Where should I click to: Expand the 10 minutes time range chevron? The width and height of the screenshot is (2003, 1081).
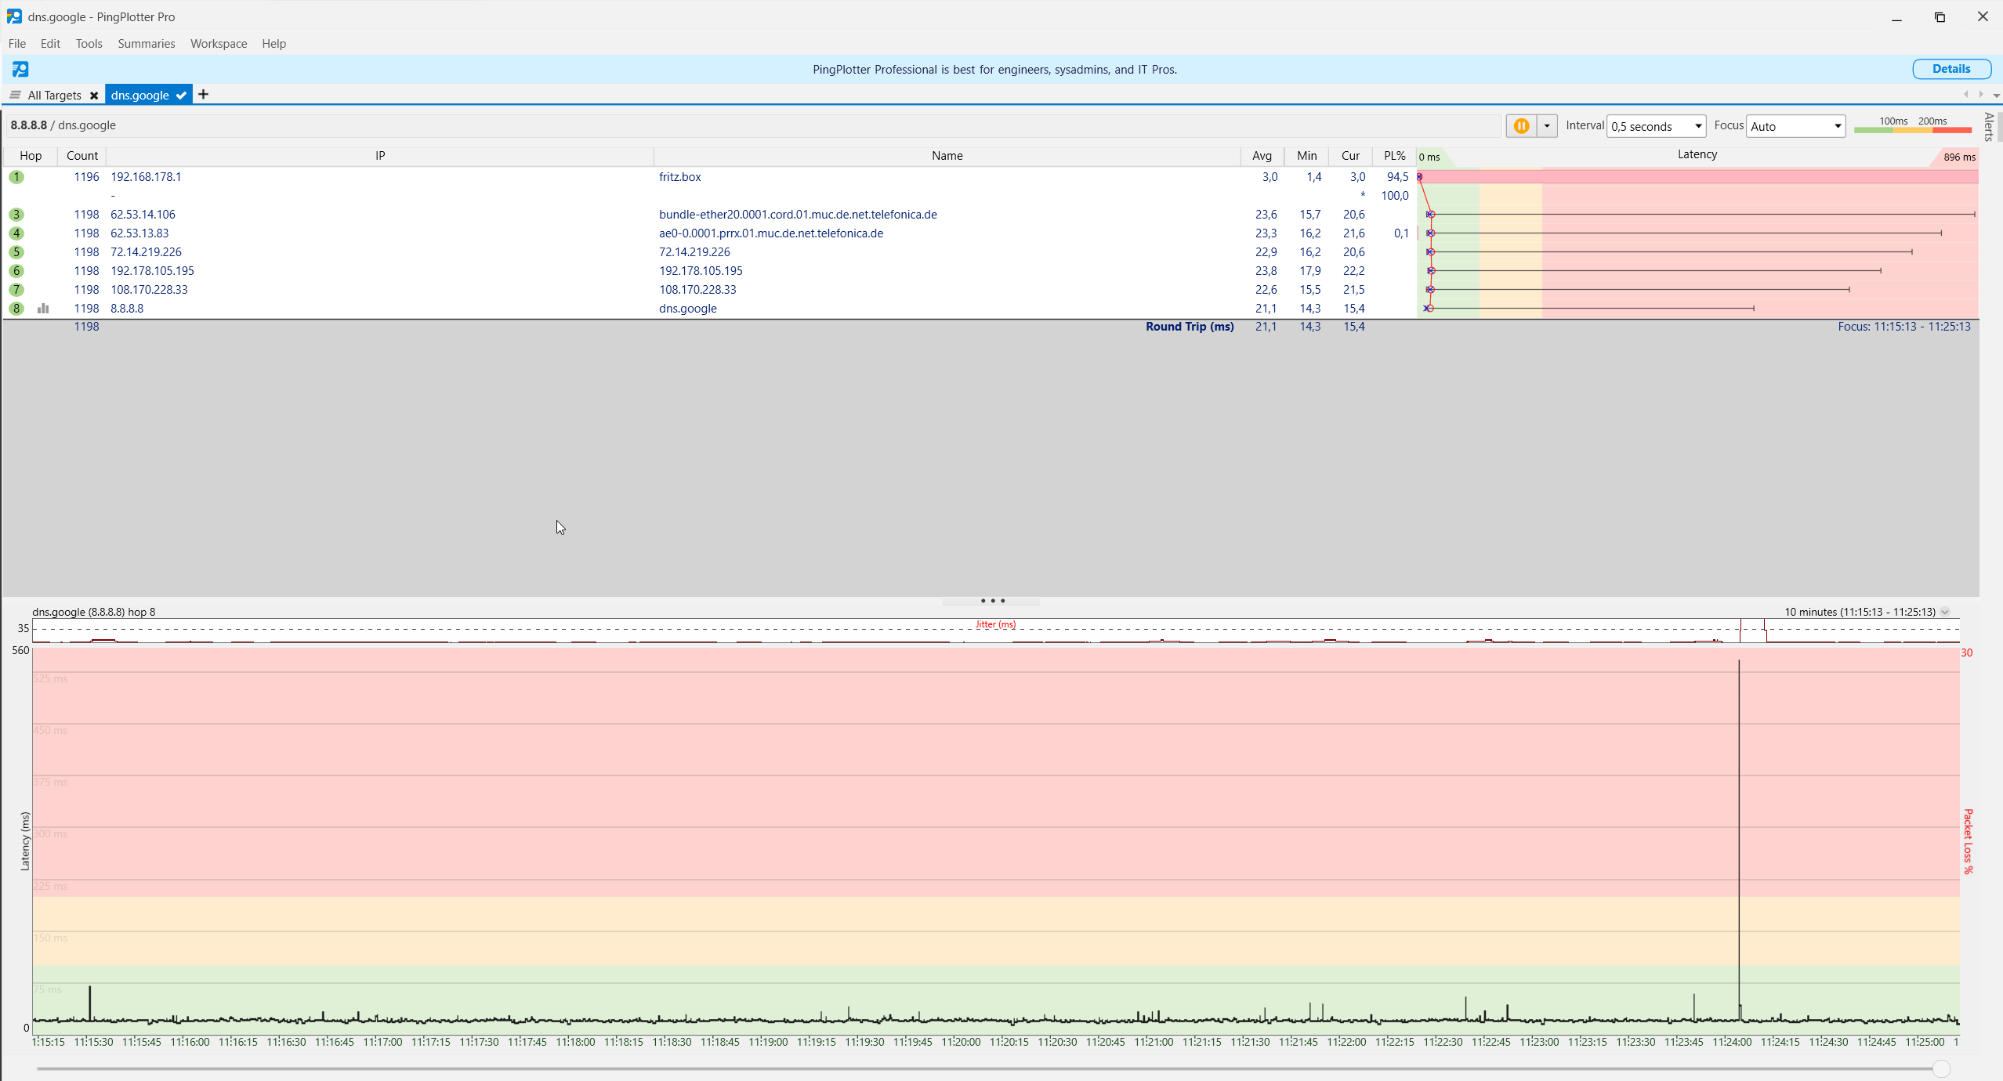coord(1945,612)
